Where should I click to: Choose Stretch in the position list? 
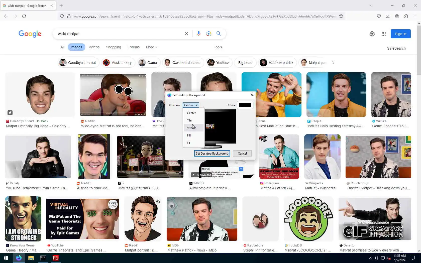pos(193,128)
